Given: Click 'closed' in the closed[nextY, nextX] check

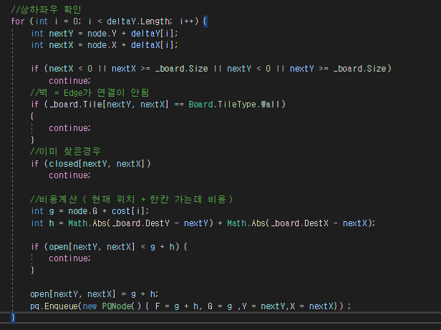Looking at the screenshot, I should point(64,164).
